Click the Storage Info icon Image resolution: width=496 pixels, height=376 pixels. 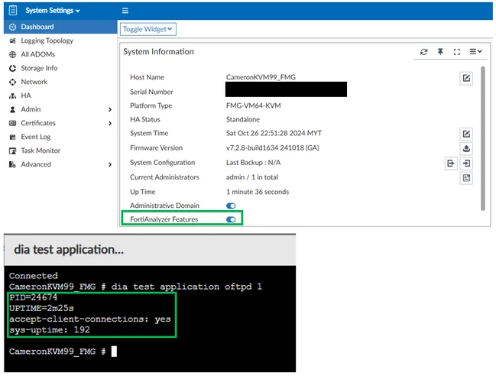pyautogui.click(x=12, y=68)
